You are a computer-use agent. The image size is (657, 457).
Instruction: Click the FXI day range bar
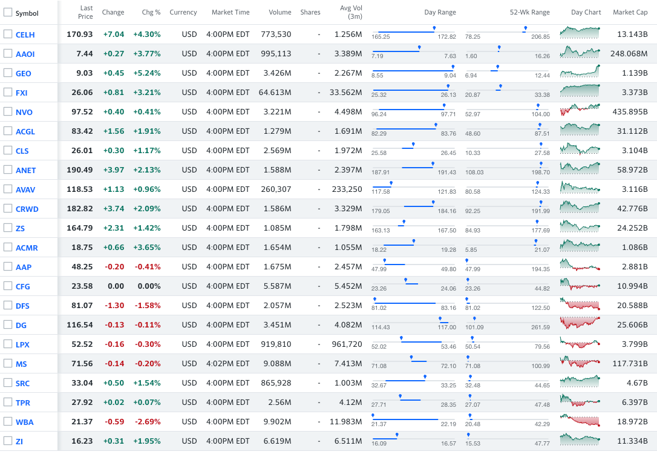(x=414, y=90)
